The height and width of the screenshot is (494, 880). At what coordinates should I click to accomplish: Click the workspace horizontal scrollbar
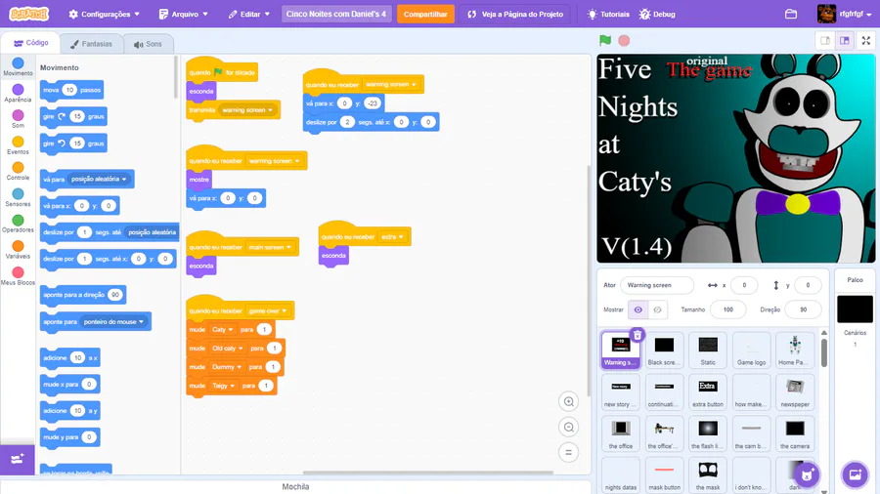click(x=427, y=473)
